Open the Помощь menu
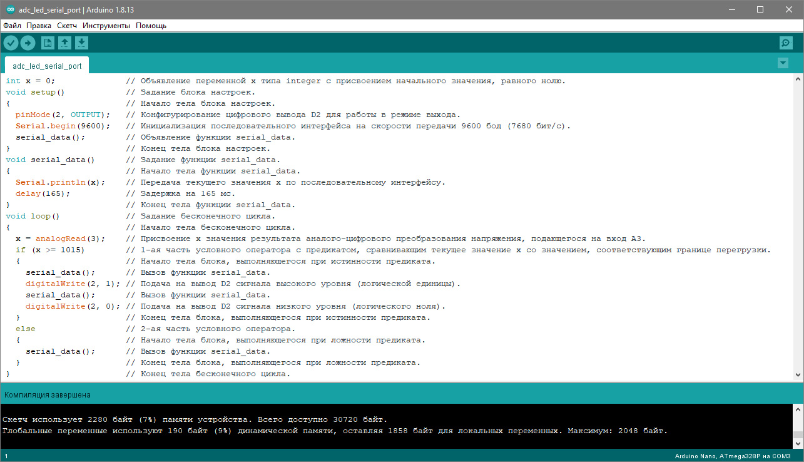The height and width of the screenshot is (462, 804). [x=151, y=26]
